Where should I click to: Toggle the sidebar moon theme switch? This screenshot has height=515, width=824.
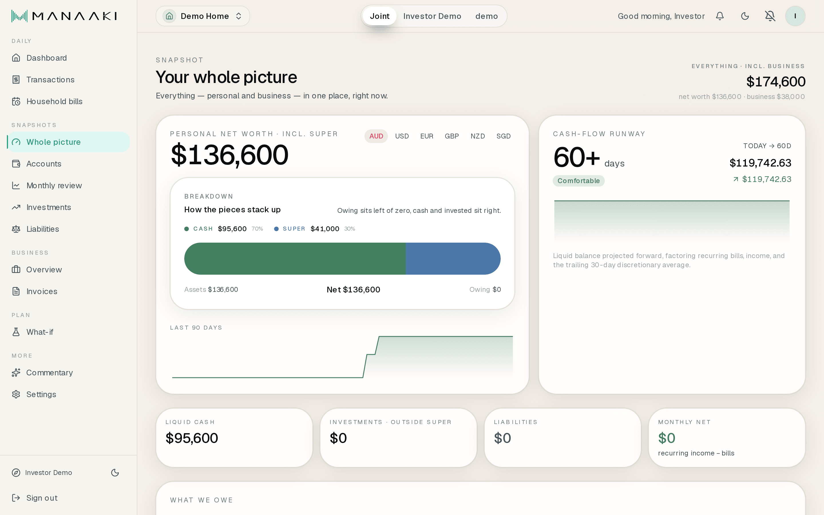click(x=115, y=473)
